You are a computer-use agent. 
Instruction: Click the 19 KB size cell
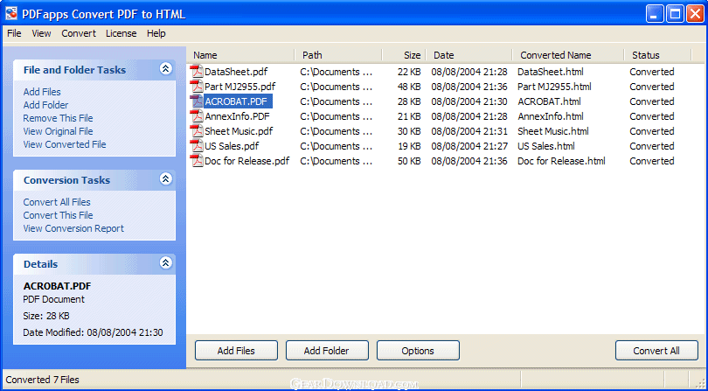coord(409,146)
